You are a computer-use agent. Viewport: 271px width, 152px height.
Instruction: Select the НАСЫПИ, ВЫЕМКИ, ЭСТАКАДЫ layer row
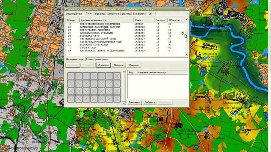click(125, 33)
